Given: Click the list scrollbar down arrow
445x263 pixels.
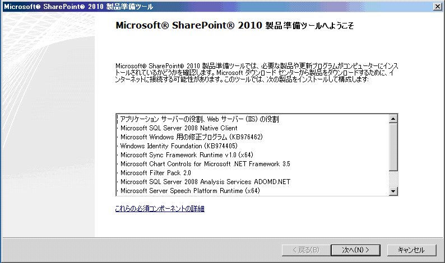Looking at the screenshot, I should [x=393, y=191].
